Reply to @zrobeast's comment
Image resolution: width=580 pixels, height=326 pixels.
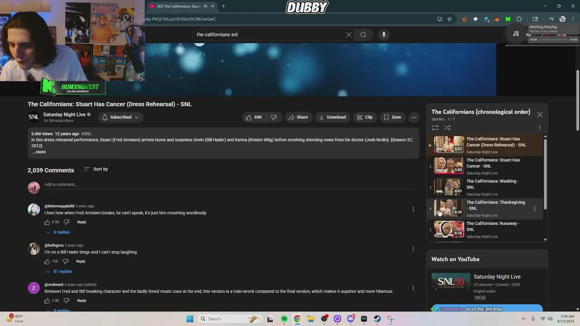coord(82,301)
